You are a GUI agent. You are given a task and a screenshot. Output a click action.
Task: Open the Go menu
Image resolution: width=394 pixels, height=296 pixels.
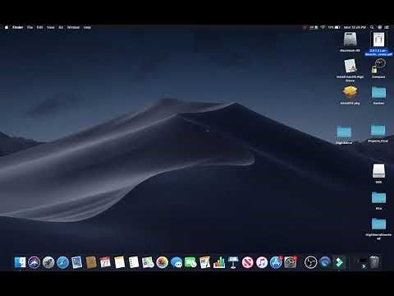[x=61, y=27]
